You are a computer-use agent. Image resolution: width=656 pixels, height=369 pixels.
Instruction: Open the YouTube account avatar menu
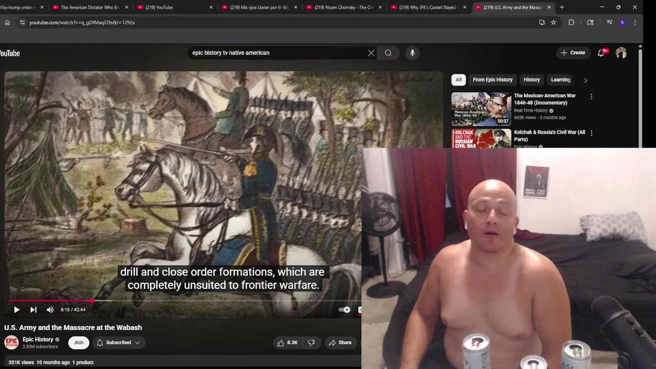tap(621, 53)
